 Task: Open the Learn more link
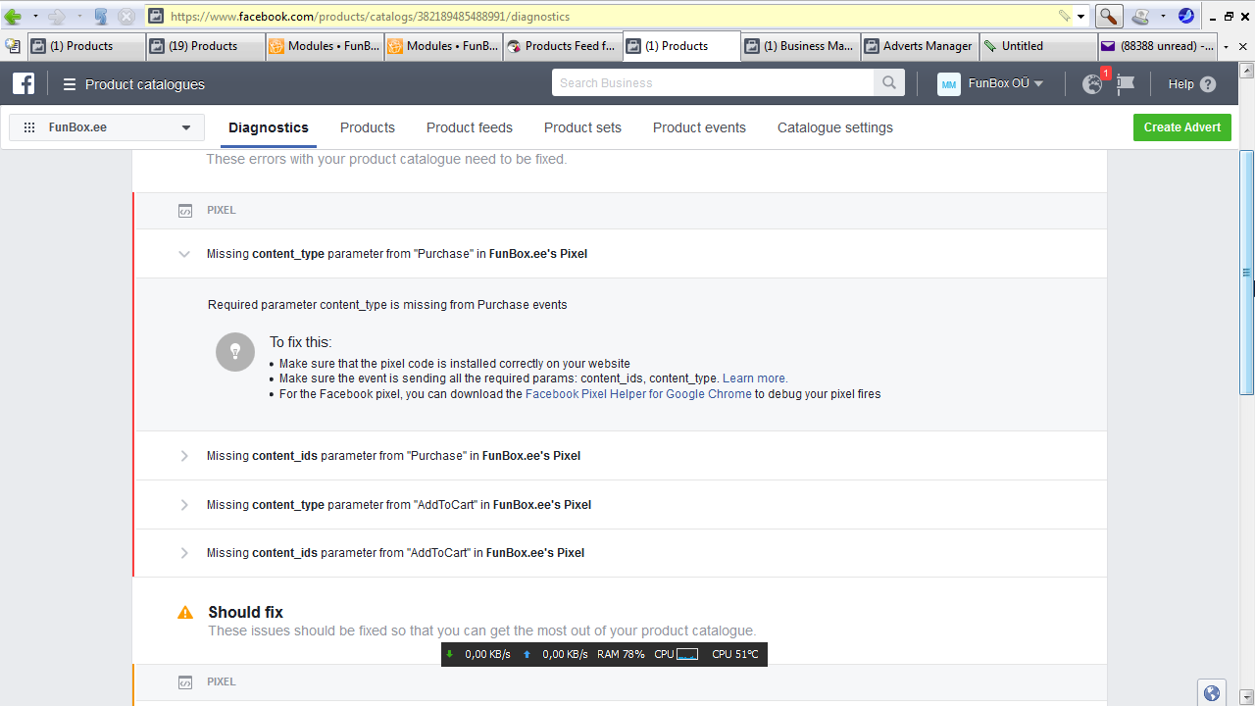click(755, 378)
